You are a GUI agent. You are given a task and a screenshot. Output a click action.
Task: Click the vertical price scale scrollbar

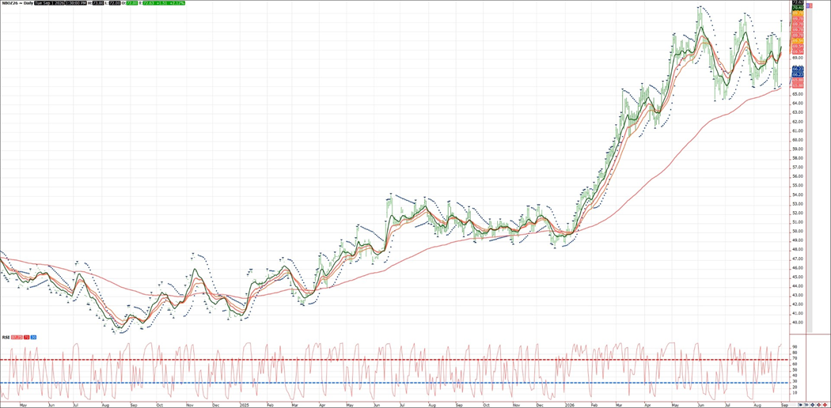809,169
